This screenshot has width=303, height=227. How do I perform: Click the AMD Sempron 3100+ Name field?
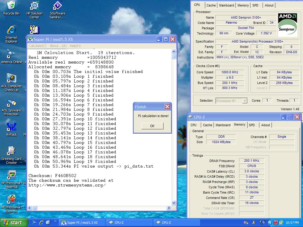pyautogui.click(x=246, y=17)
